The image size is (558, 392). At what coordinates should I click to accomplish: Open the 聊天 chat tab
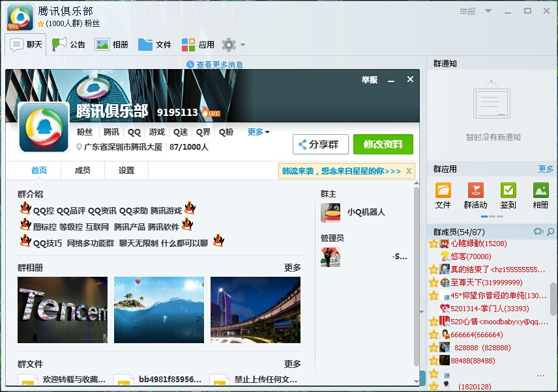tap(26, 45)
